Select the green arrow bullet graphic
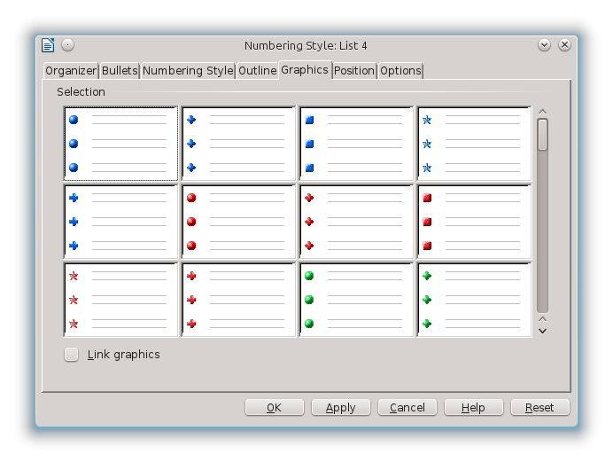This screenshot has width=613, height=462. tap(474, 300)
